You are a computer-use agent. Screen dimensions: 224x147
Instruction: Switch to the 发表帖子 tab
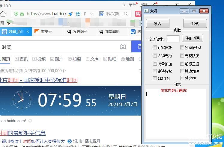[80, 31]
